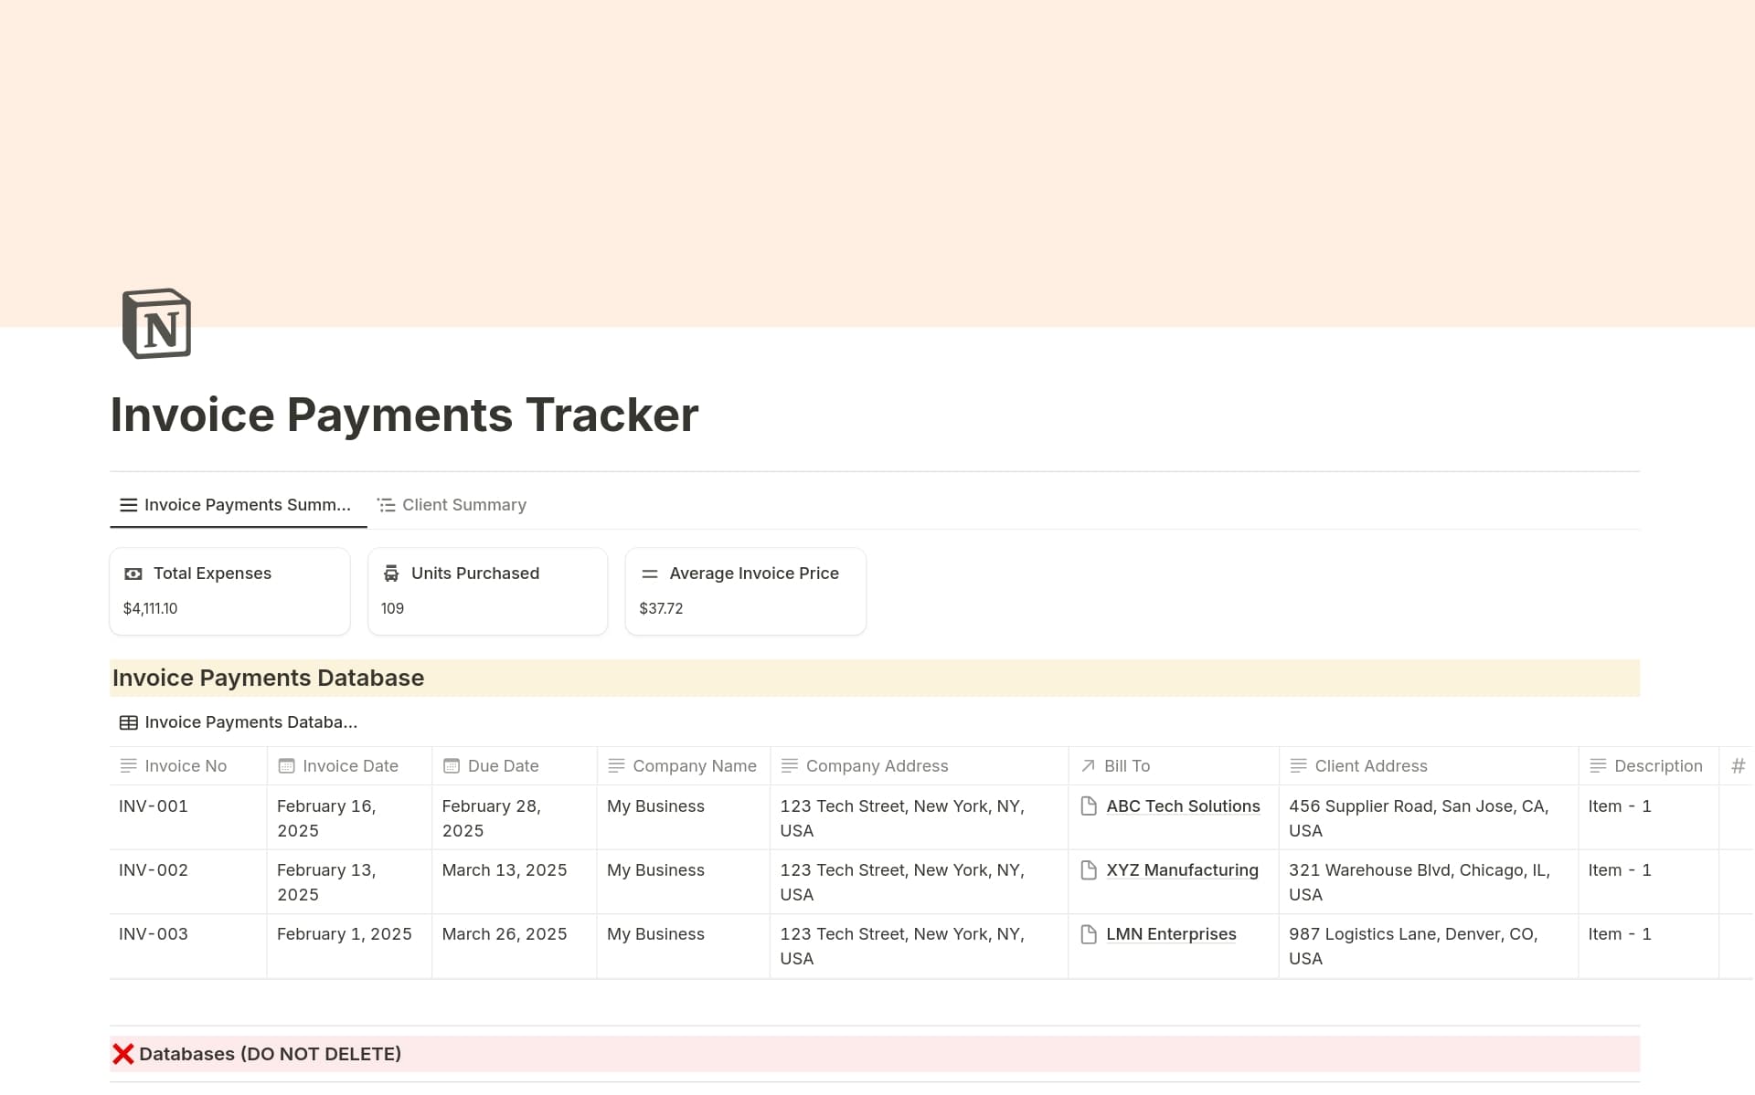This screenshot has width=1755, height=1095.
Task: Click the page icon beside ABC Tech Solutions
Action: point(1088,805)
